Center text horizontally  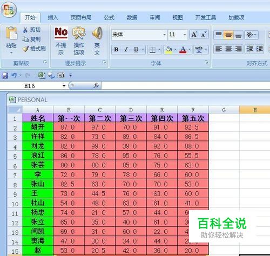(228, 49)
